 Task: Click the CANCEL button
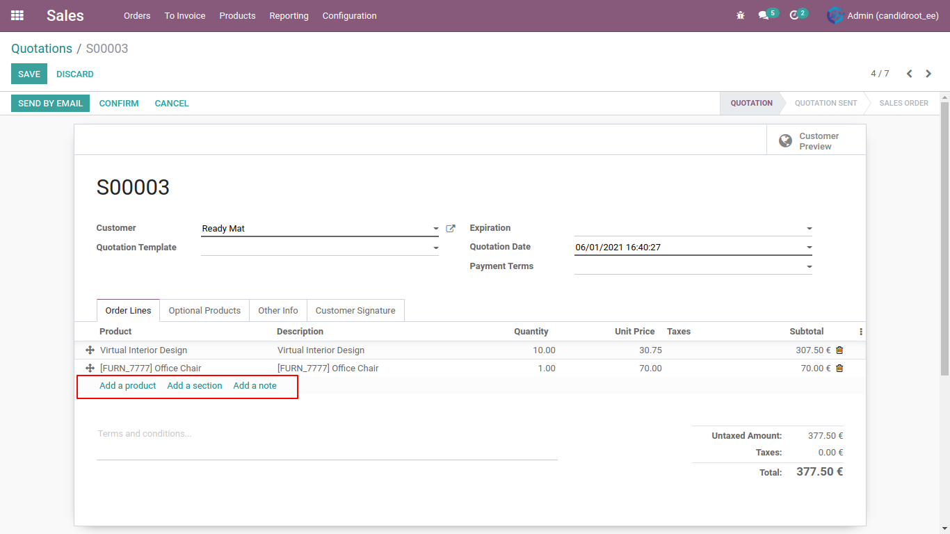[x=172, y=103]
